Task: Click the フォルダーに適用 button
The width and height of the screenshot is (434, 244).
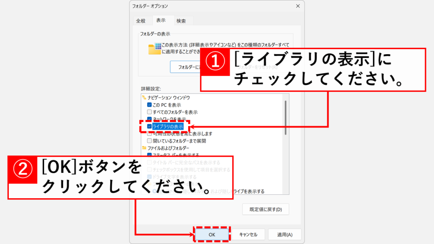Action: point(186,67)
